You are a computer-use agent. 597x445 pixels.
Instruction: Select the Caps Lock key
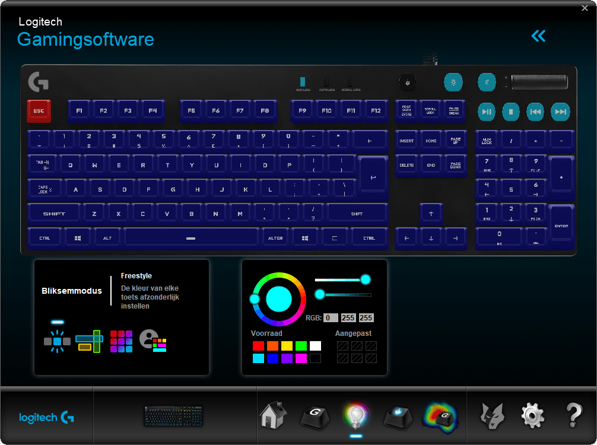pos(45,190)
